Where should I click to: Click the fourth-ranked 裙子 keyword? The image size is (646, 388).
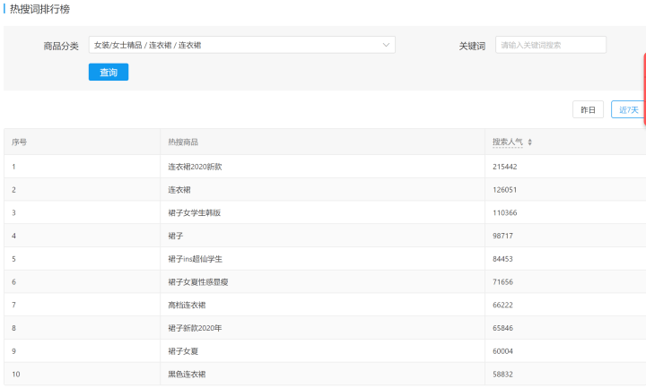point(175,236)
